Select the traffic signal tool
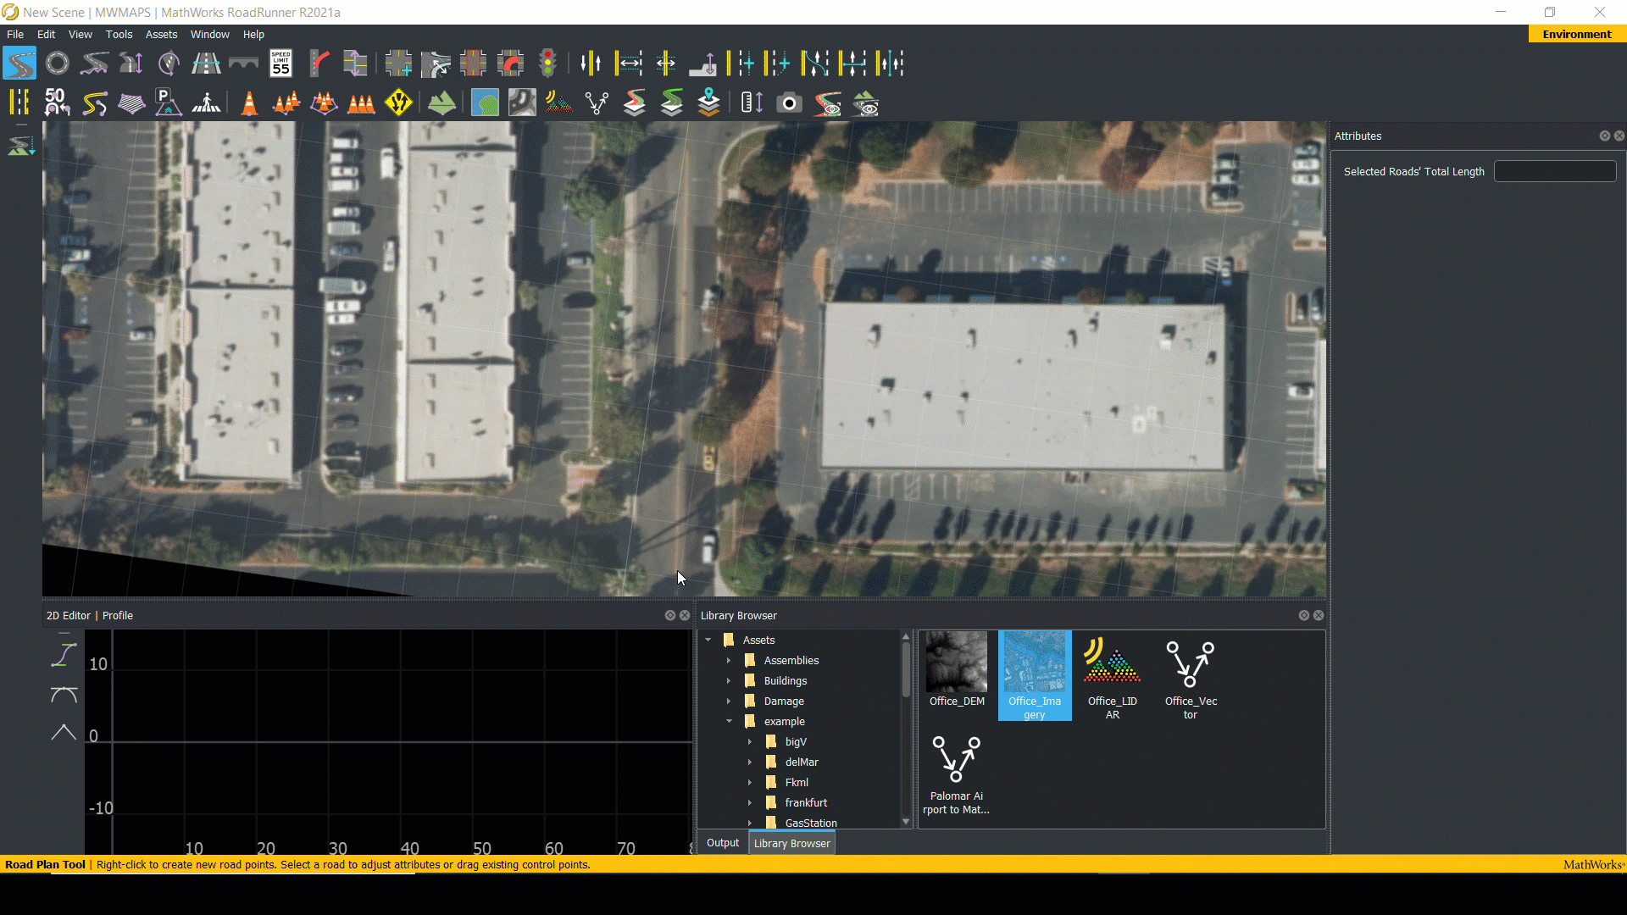Viewport: 1627px width, 915px height. [548, 64]
